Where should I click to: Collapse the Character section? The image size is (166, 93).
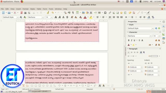tap(128, 32)
